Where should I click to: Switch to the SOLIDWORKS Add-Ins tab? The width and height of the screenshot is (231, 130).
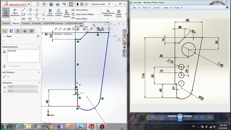53,23
